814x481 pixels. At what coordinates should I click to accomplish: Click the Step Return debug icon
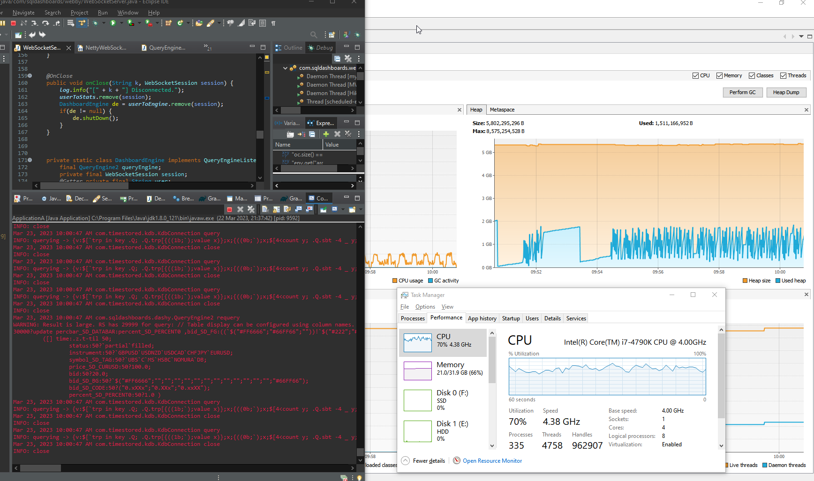[57, 23]
